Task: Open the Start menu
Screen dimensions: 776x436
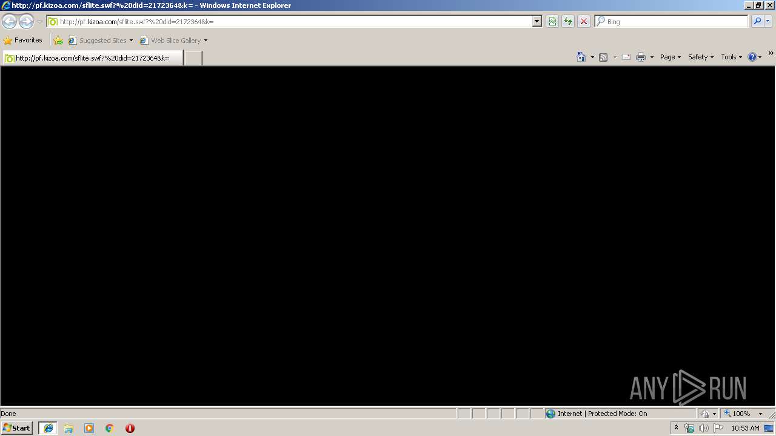Action: (16, 428)
